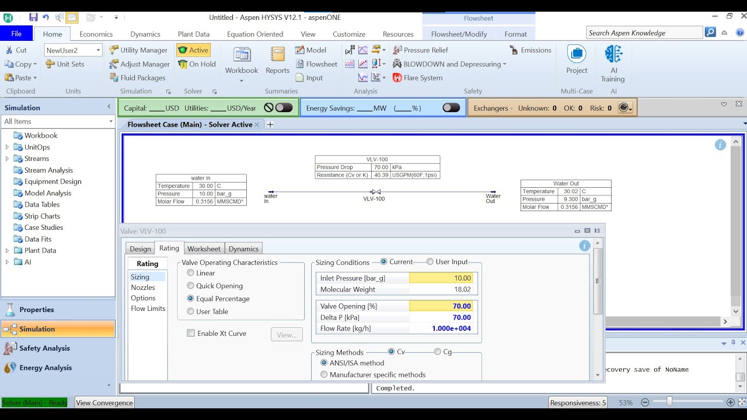The image size is (747, 420).
Task: Zoom out with the minus icon
Action: (x=645, y=402)
